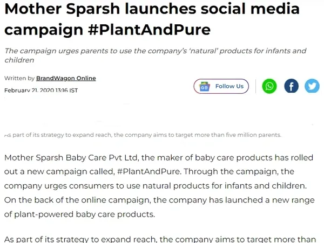Viewport: 324px width, 243px height.
Task: Click 'Mother Sparsh Baby Care Pvt Ltd' in paragraph
Action: pyautogui.click(x=71, y=158)
